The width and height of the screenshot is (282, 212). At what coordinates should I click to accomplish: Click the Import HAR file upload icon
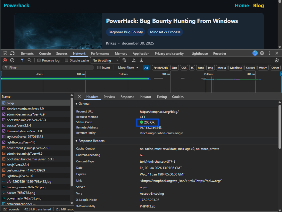coord(134,60)
